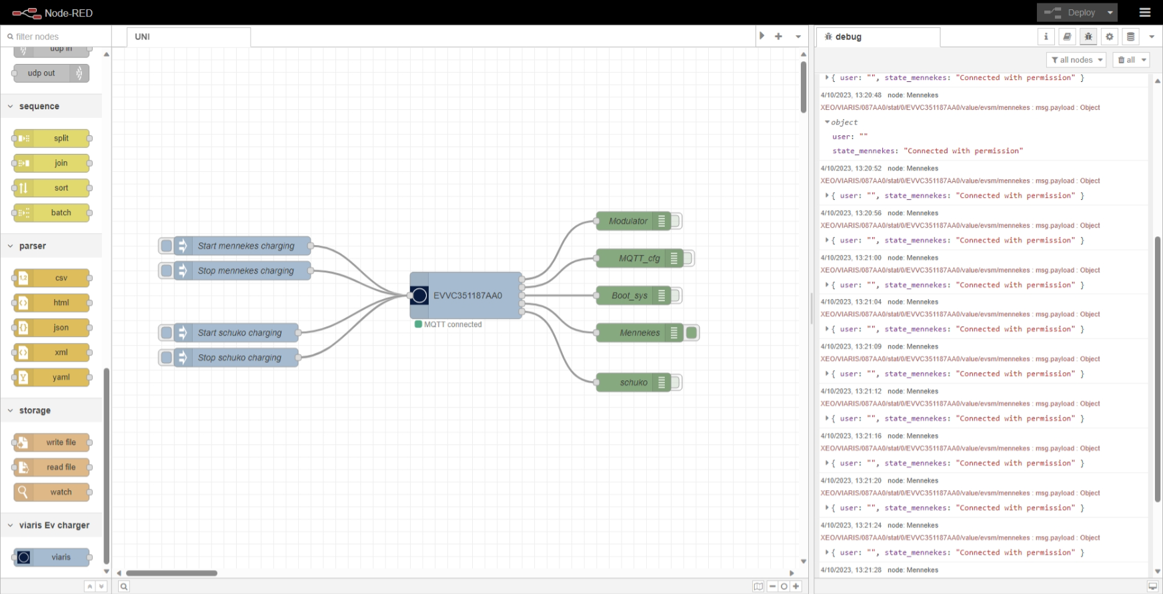Select the xml parser palette node

51,352
